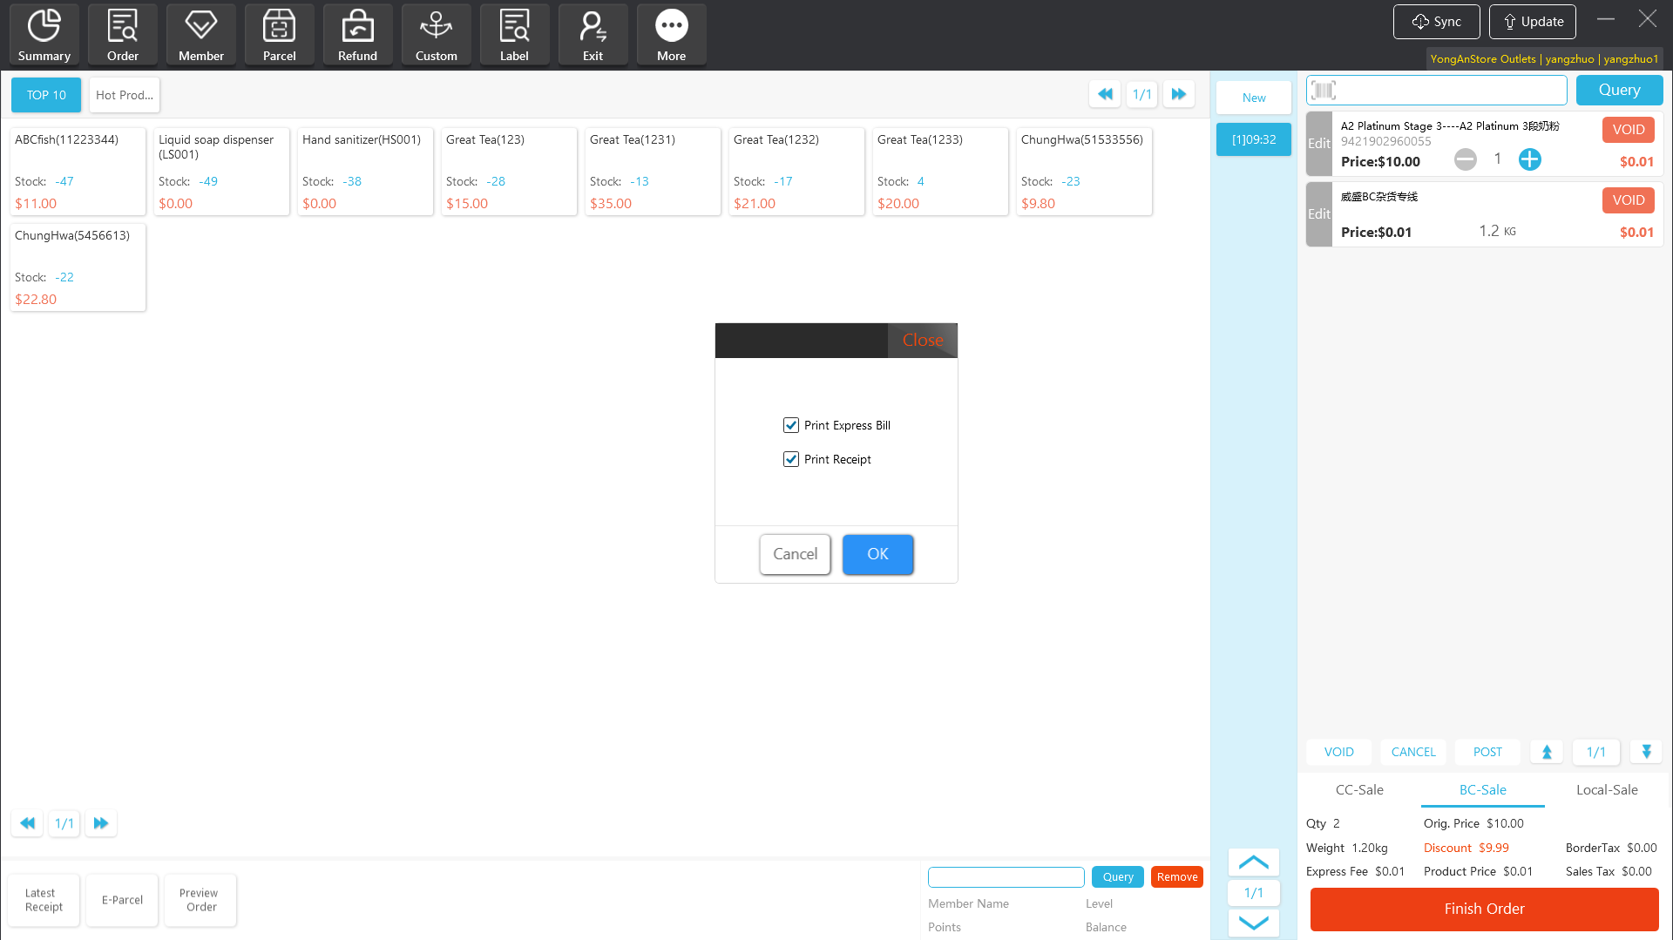Uncheck the Print Receipt checkbox

pos(791,459)
